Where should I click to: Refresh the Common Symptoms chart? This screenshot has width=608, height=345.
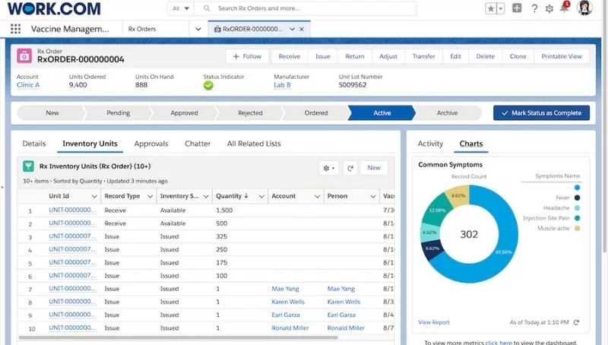click(x=576, y=322)
